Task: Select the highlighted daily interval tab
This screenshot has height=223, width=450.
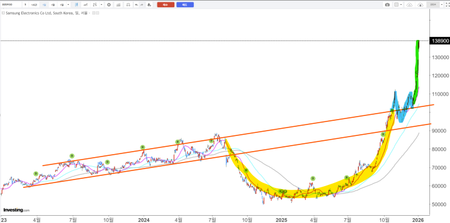Action: coord(44,5)
